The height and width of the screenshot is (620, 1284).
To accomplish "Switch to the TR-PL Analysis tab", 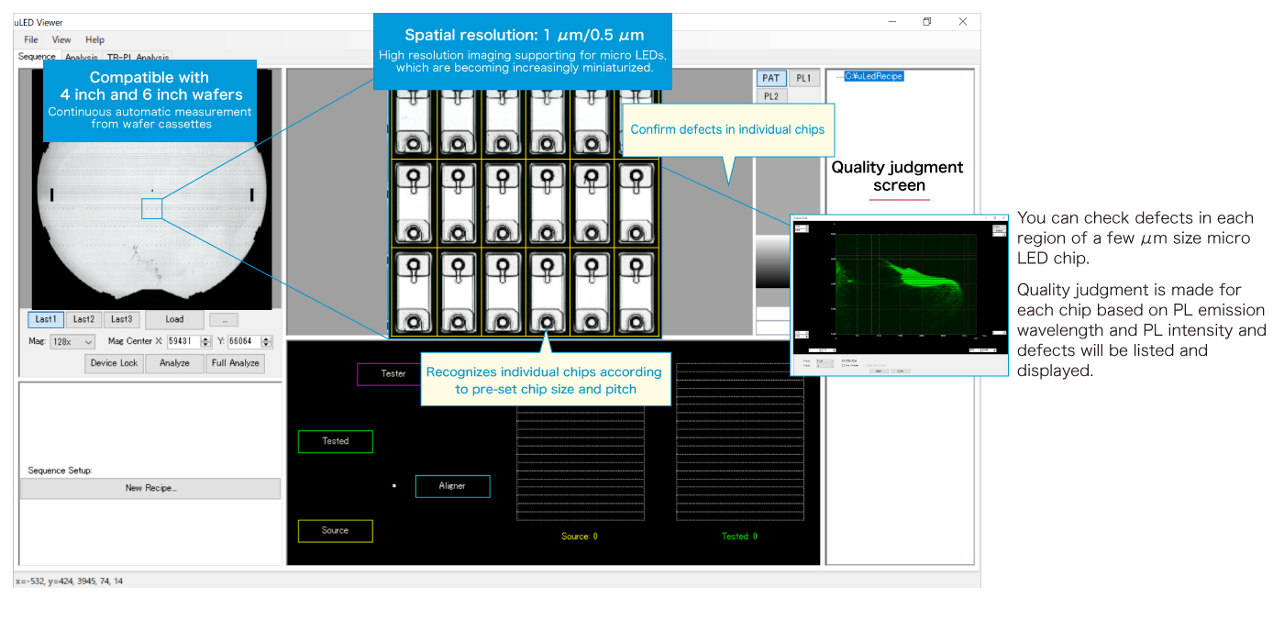I will [138, 57].
